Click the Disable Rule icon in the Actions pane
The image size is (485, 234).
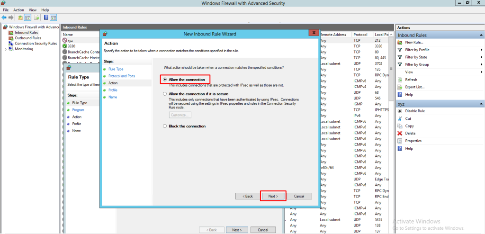[400, 111]
